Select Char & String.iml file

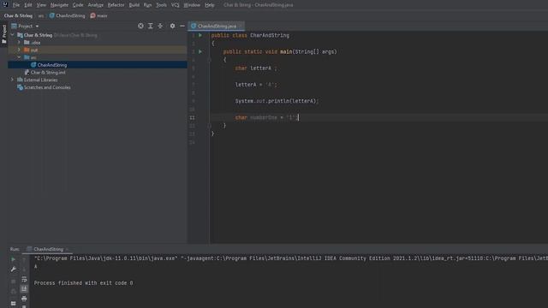tap(48, 72)
